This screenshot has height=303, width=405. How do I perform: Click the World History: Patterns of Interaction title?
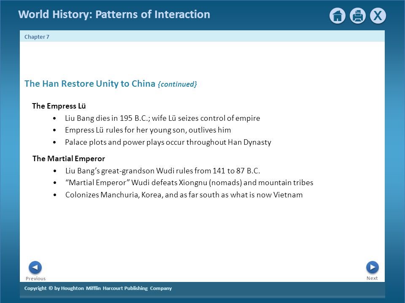coord(114,14)
